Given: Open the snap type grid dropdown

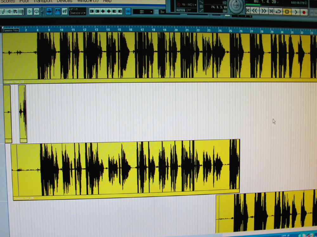Looking at the screenshot, I should coord(143,12).
